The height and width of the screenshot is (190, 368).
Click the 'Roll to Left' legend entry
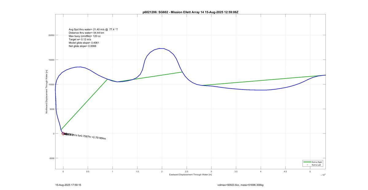coord(316,165)
